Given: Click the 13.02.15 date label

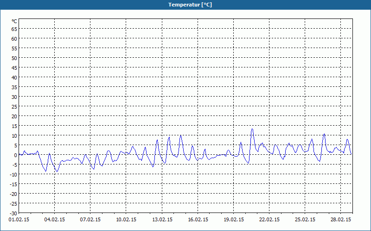Looking at the screenshot, I should (162, 220).
